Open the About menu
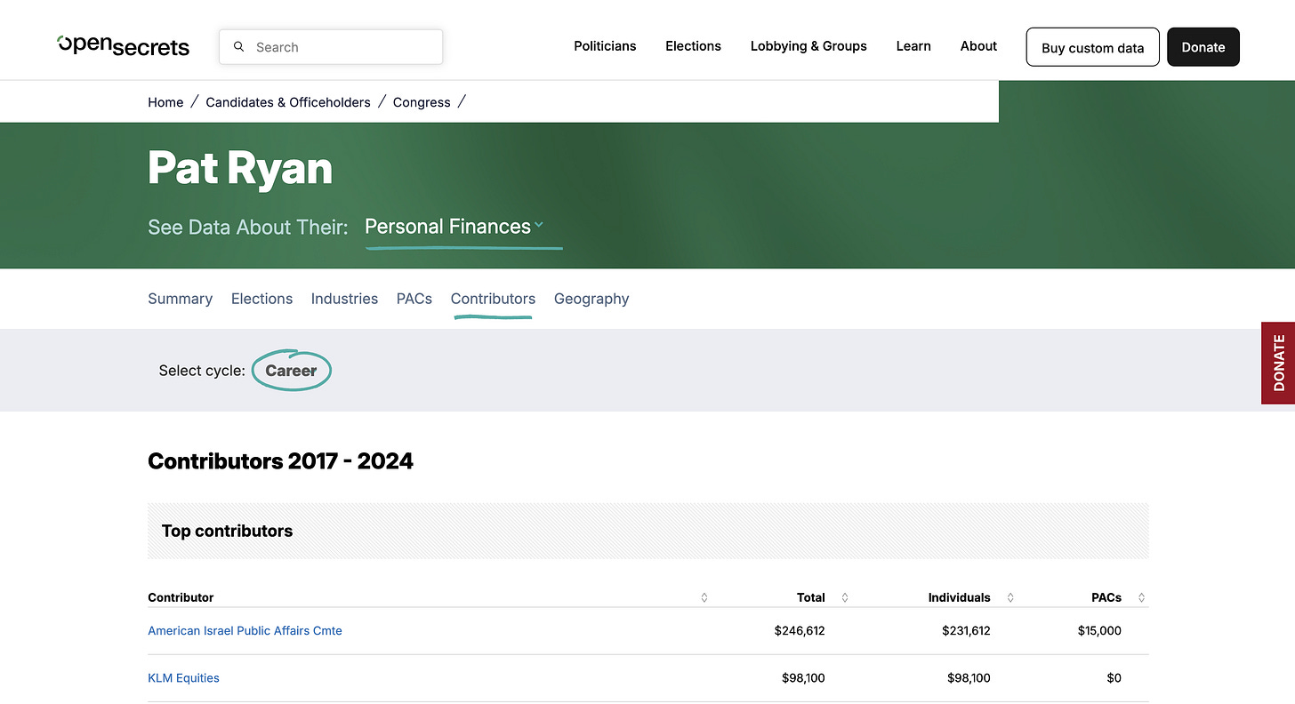This screenshot has width=1295, height=704. click(x=978, y=46)
